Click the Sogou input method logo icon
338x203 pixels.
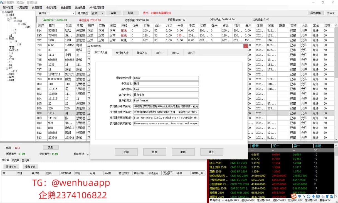coord(293,196)
